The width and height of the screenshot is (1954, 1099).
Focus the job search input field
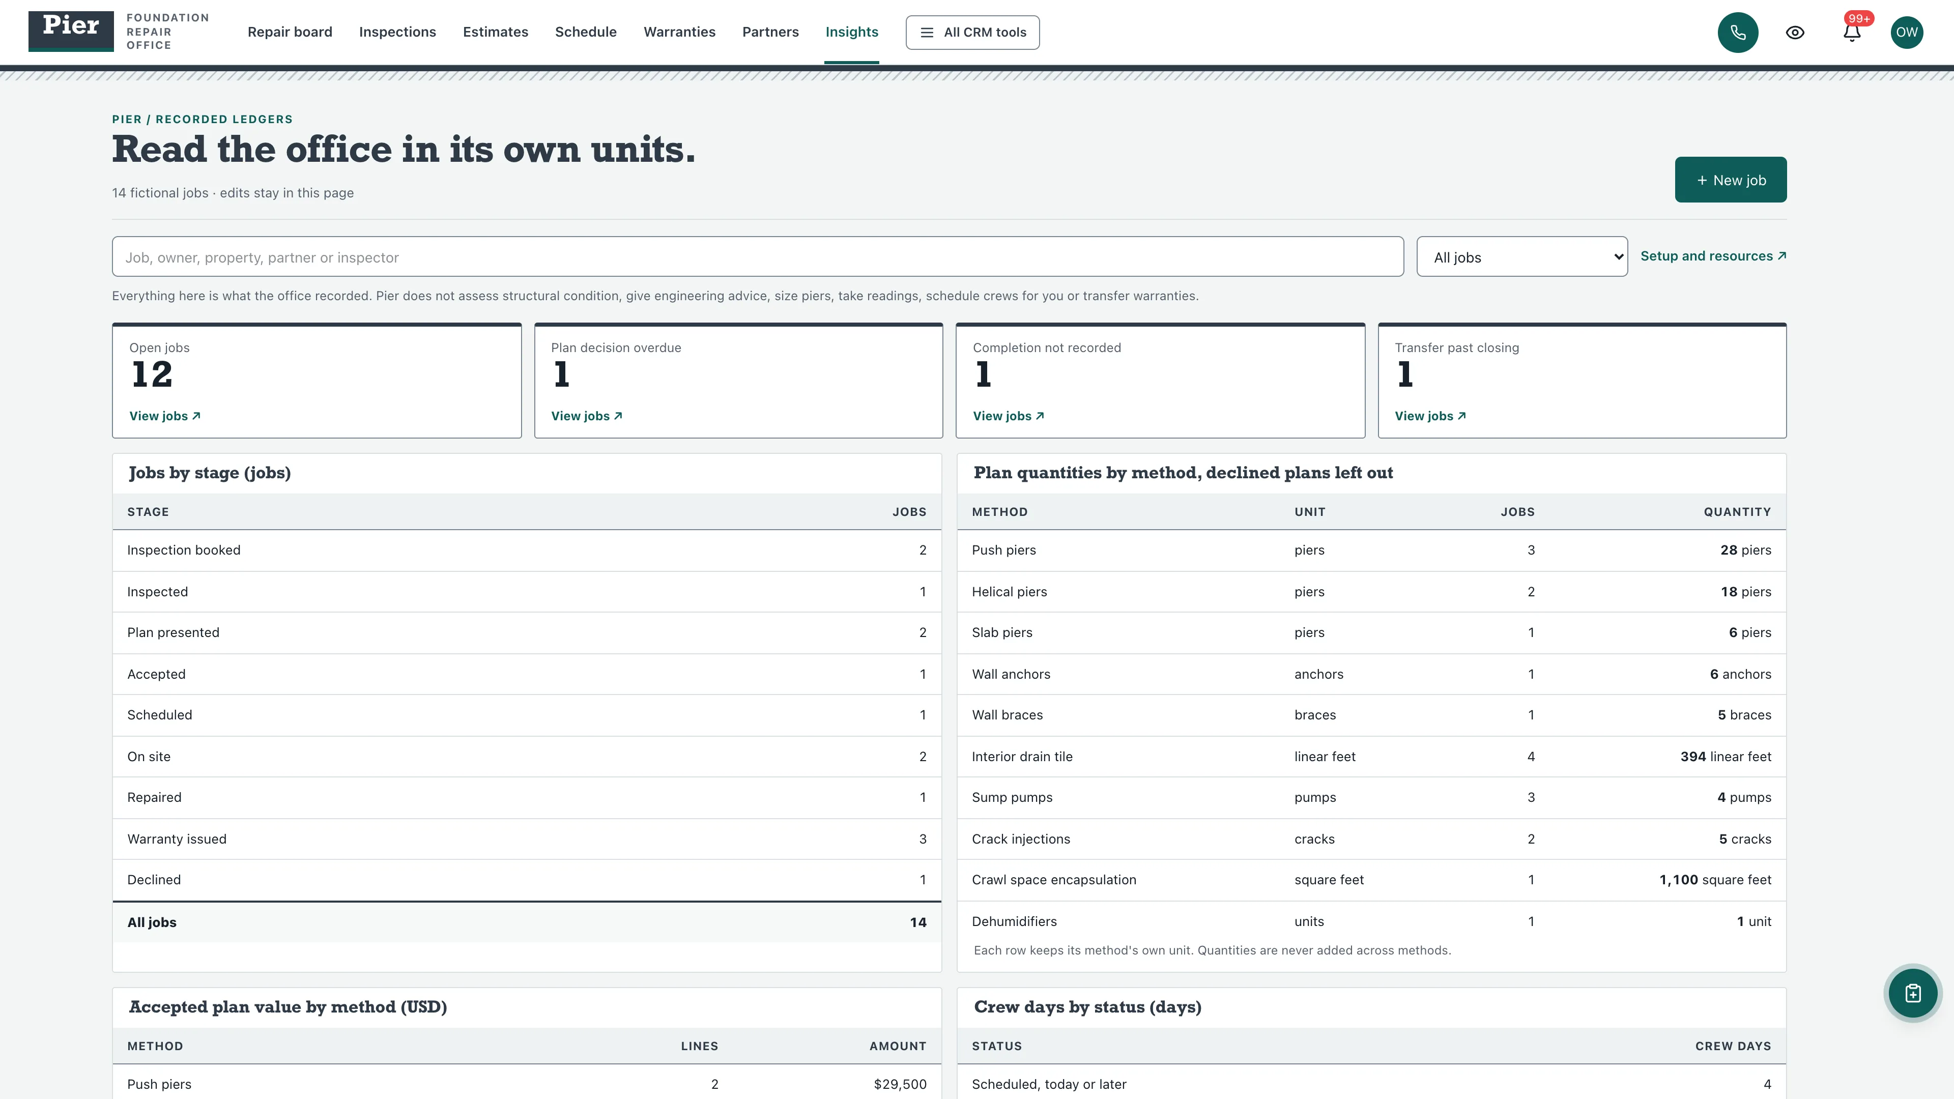pyautogui.click(x=758, y=257)
